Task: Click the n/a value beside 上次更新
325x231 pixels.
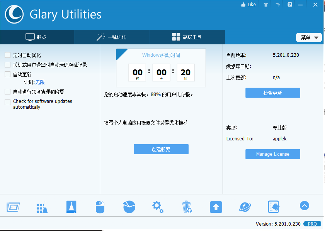Action: 276,78
